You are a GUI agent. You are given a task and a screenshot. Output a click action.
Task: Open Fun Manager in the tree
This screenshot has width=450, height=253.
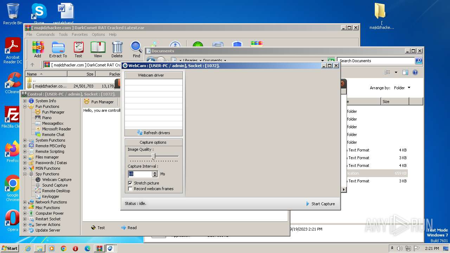[x=53, y=112]
